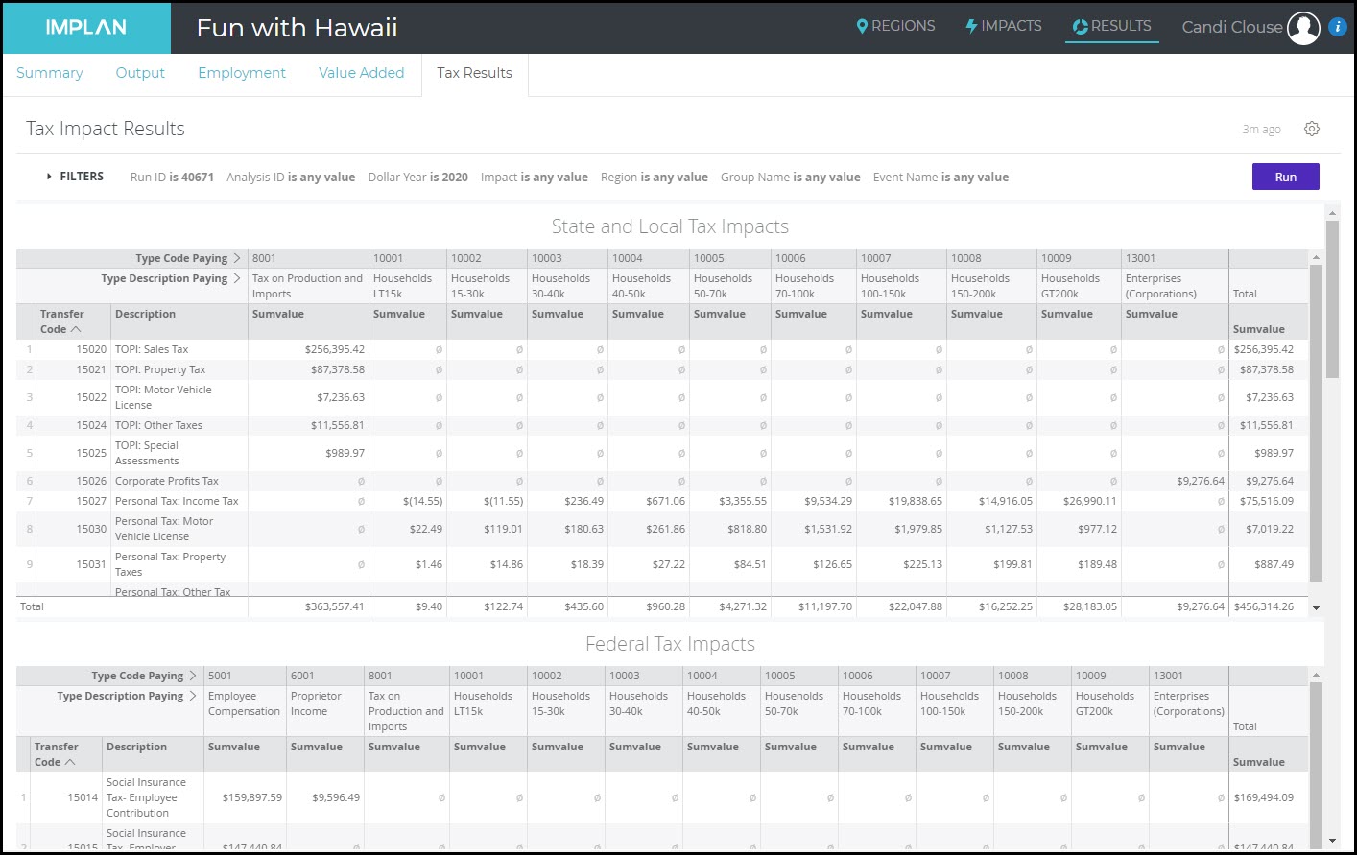Switch to the Employment tab
Viewport: 1357px width, 855px height.
pos(242,73)
